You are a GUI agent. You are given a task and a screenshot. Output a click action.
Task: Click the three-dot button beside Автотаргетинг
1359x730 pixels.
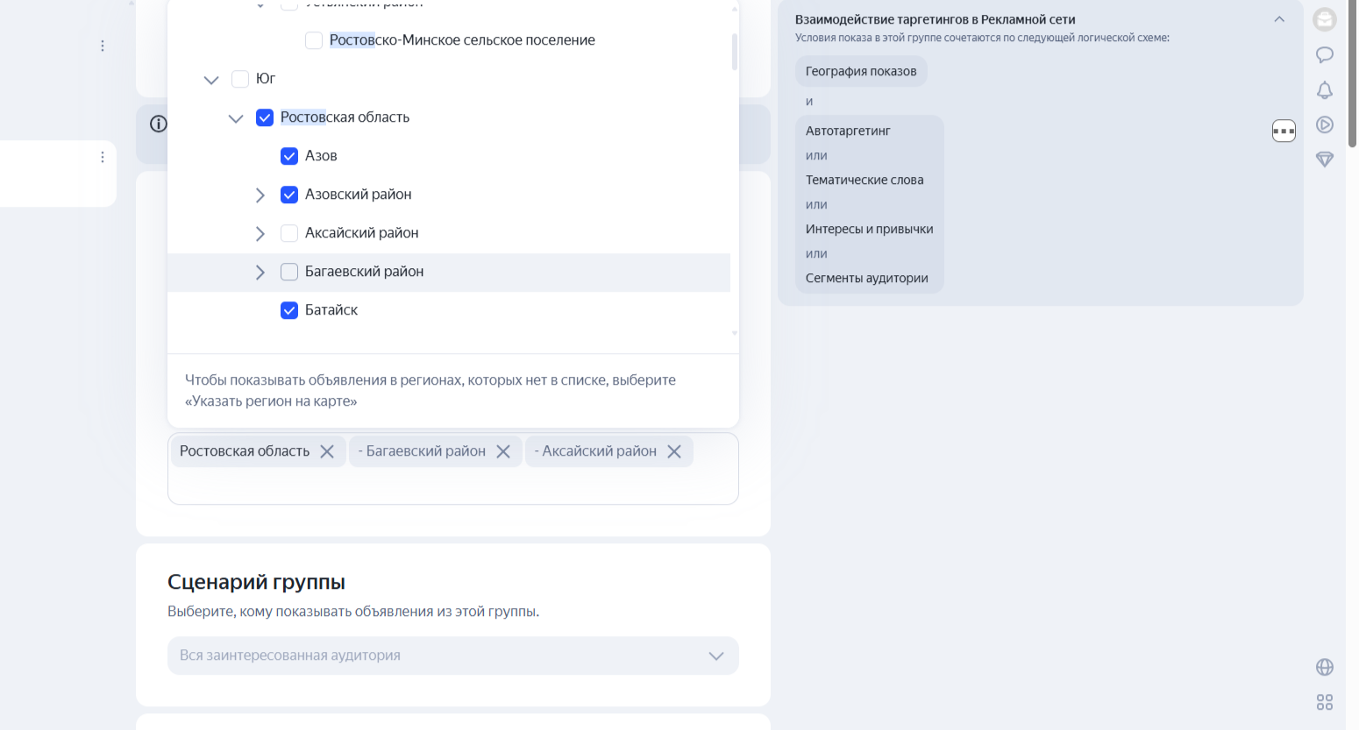point(1284,131)
